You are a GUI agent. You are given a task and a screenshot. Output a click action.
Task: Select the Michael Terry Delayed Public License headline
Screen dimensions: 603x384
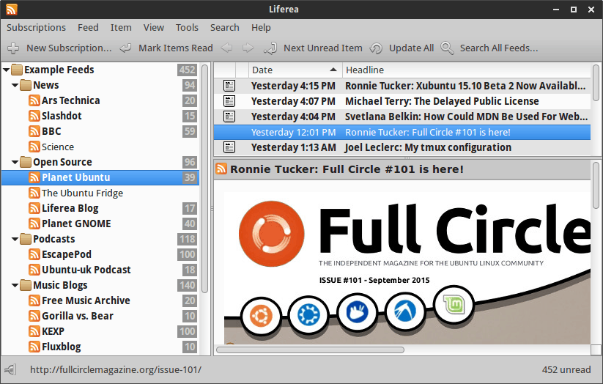442,101
